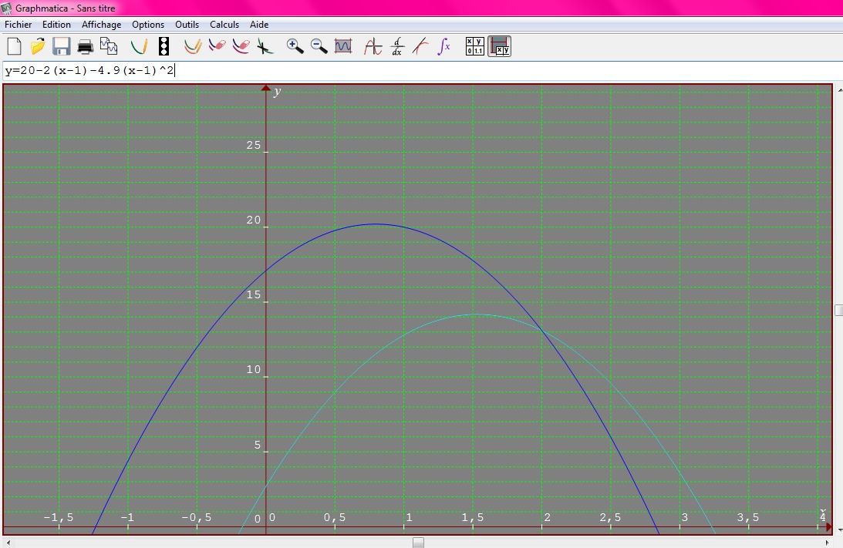The width and height of the screenshot is (843, 548).
Task: Click the horizontal scrollbar right arrow
Action: click(x=828, y=543)
